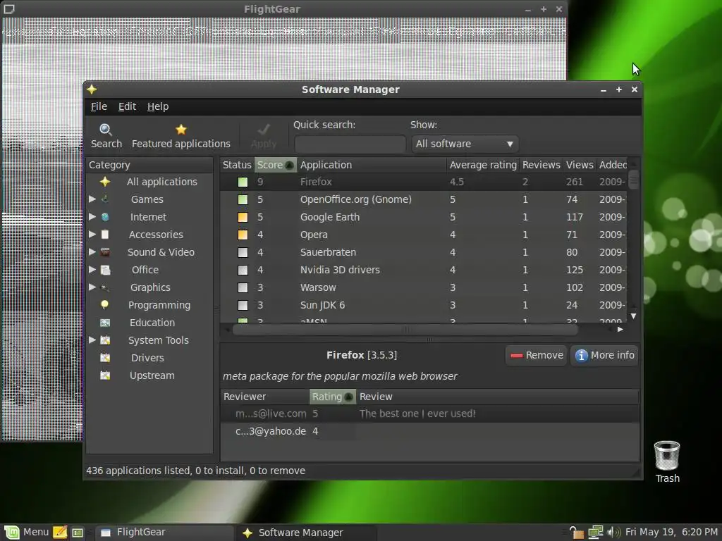Screen dimensions: 722x541
Task: Sort by the Average rating column header
Action: [482, 165]
